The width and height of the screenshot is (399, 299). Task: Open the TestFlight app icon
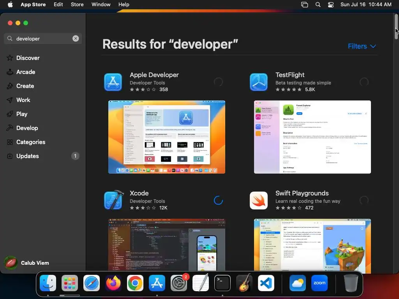coord(259,82)
